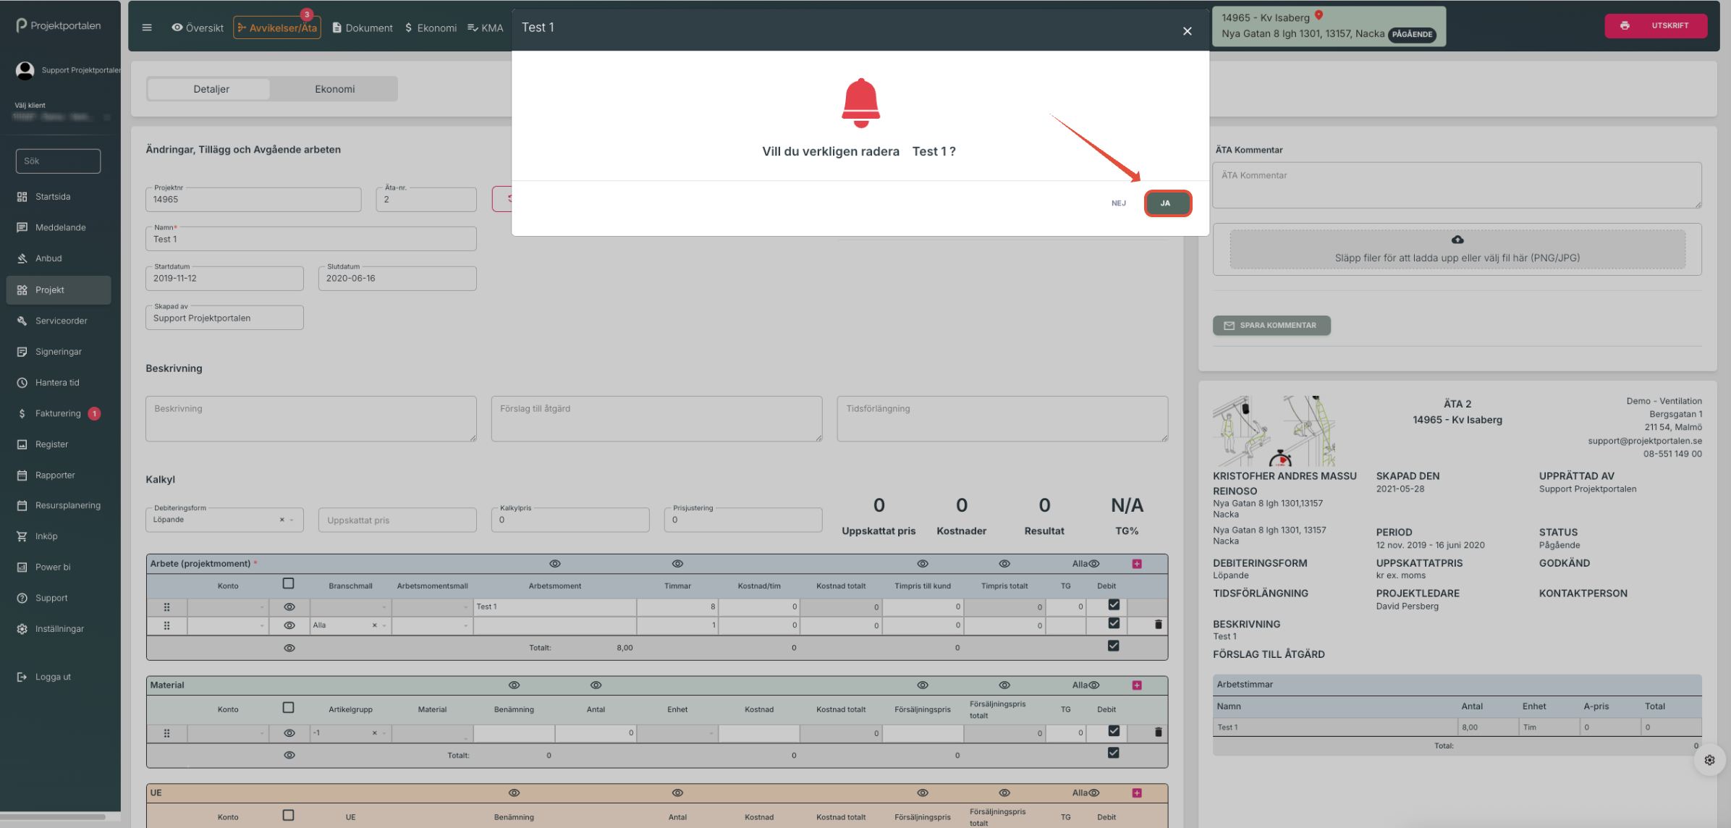Open the Debiteringsform Löpande dropdown
Viewport: 1731px width, 828px height.
[x=224, y=520]
